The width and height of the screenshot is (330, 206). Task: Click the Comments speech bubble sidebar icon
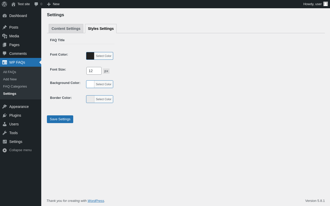5,54
